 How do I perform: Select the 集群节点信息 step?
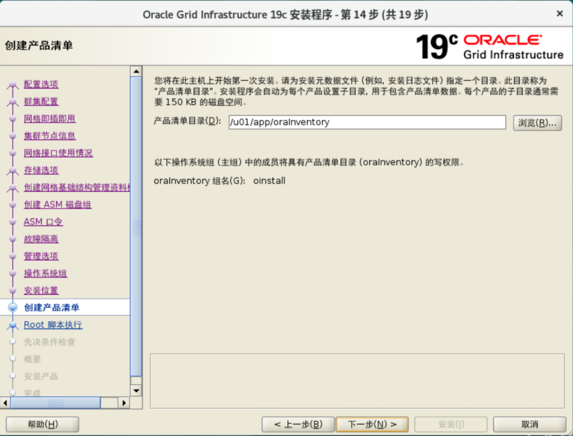49,136
